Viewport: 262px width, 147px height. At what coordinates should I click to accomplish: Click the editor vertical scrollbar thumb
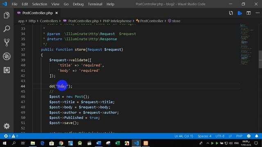pyautogui.click(x=260, y=59)
